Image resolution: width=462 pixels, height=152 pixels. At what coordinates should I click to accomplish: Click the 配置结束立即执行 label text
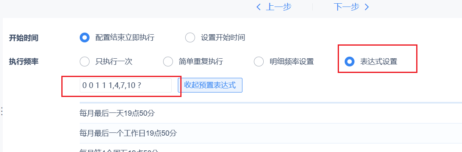125,38
